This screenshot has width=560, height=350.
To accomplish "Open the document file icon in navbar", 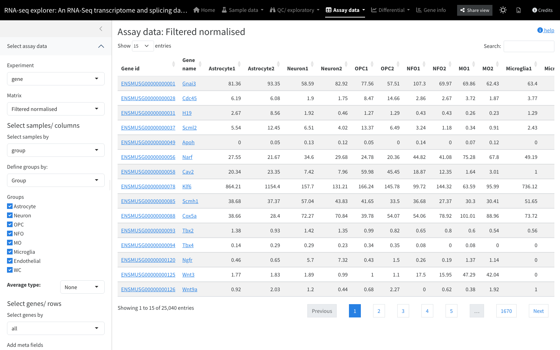I will (x=519, y=10).
